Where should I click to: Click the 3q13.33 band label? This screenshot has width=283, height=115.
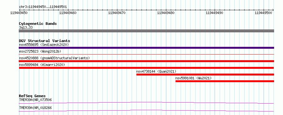pos(26,28)
